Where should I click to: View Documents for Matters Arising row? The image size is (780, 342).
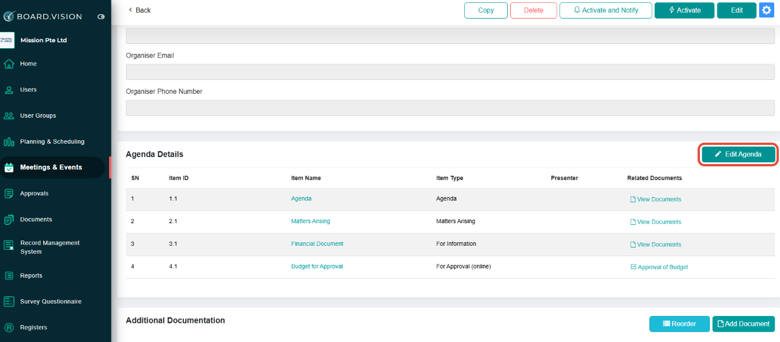point(656,222)
